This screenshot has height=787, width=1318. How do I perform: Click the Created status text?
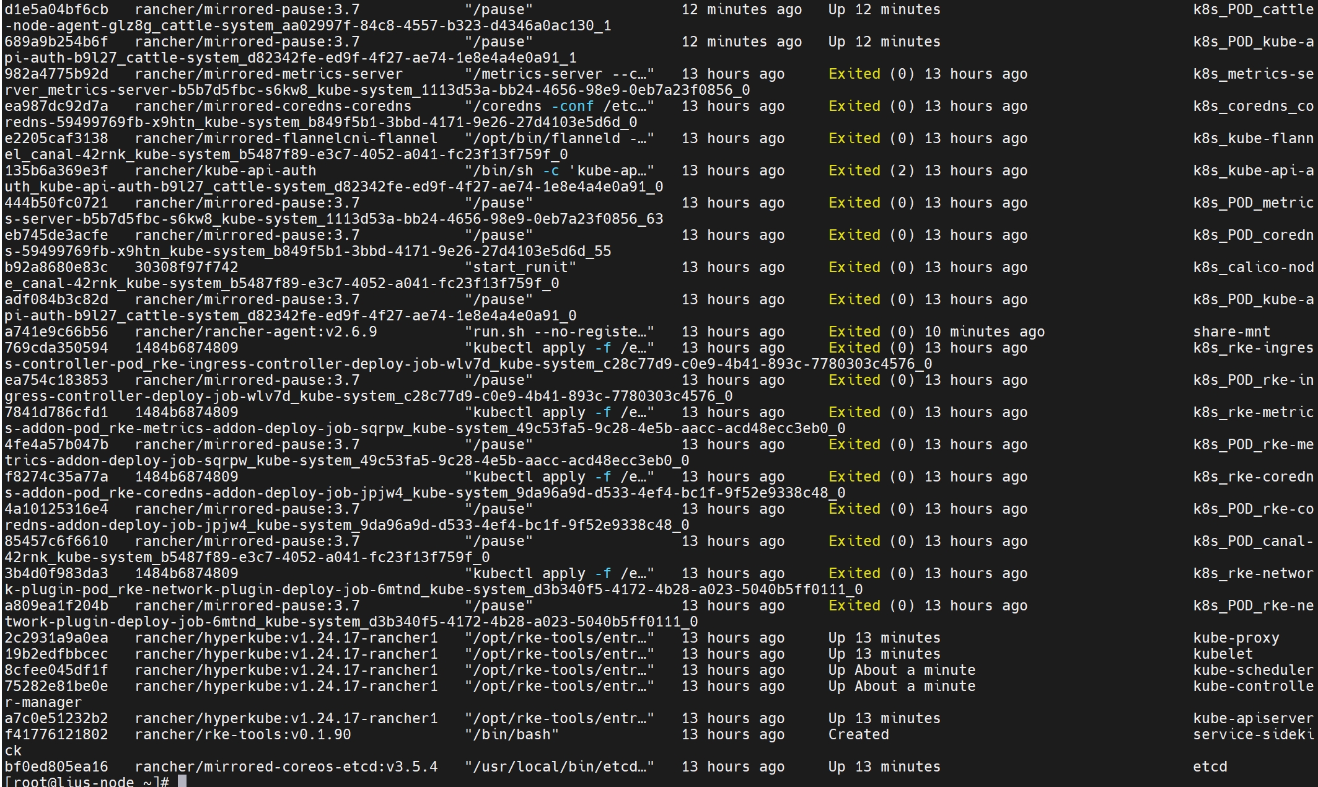pos(859,735)
